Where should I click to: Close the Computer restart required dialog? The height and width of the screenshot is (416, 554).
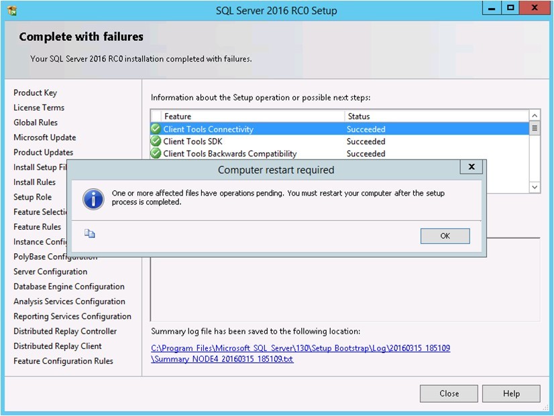[471, 167]
